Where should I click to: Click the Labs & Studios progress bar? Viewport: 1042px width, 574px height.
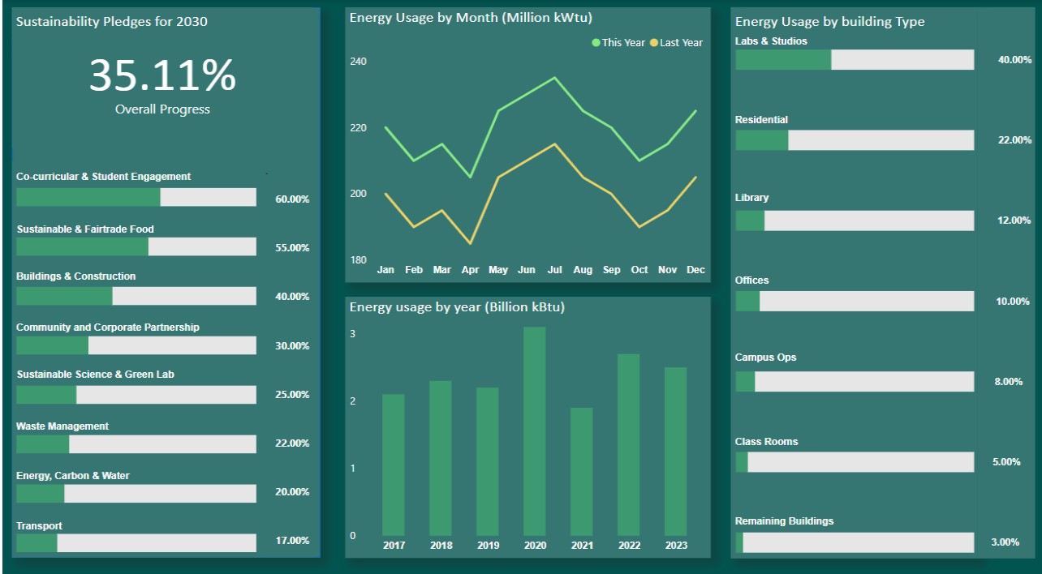854,60
